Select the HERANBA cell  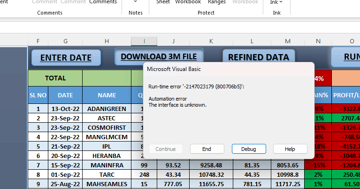click(107, 156)
